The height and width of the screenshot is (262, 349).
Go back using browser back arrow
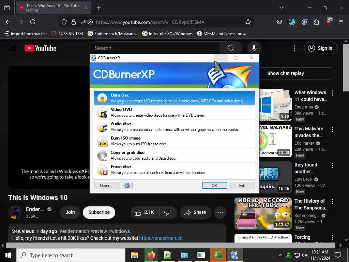click(8, 22)
